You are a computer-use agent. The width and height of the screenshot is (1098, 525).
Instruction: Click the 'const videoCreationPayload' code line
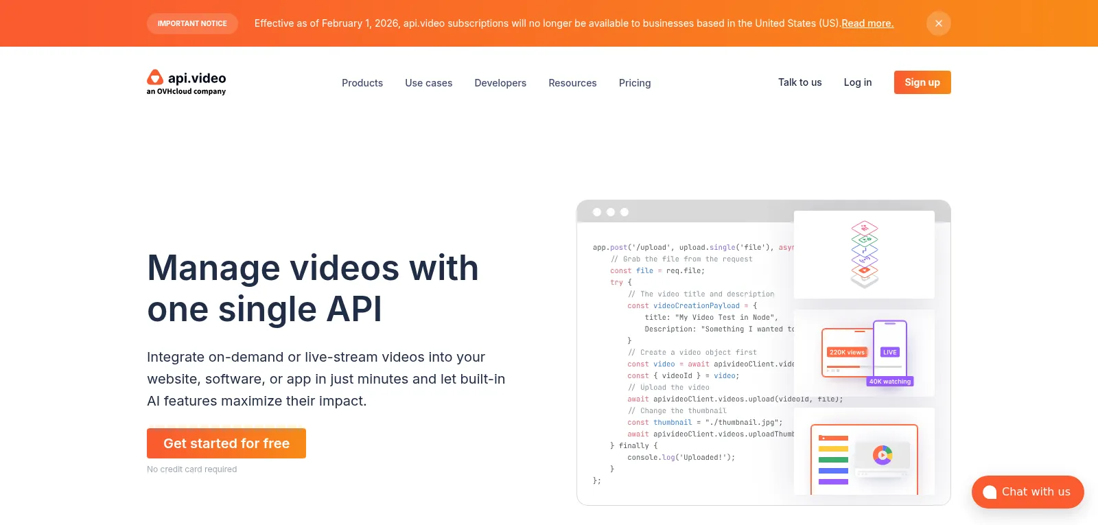[692, 306]
